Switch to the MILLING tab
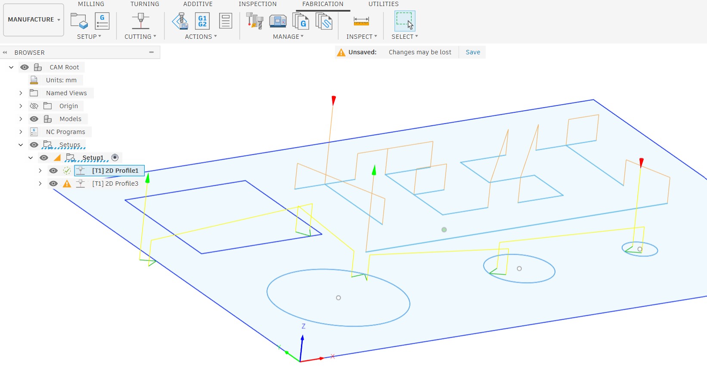Viewport: 707px width, 380px height. coord(91,4)
